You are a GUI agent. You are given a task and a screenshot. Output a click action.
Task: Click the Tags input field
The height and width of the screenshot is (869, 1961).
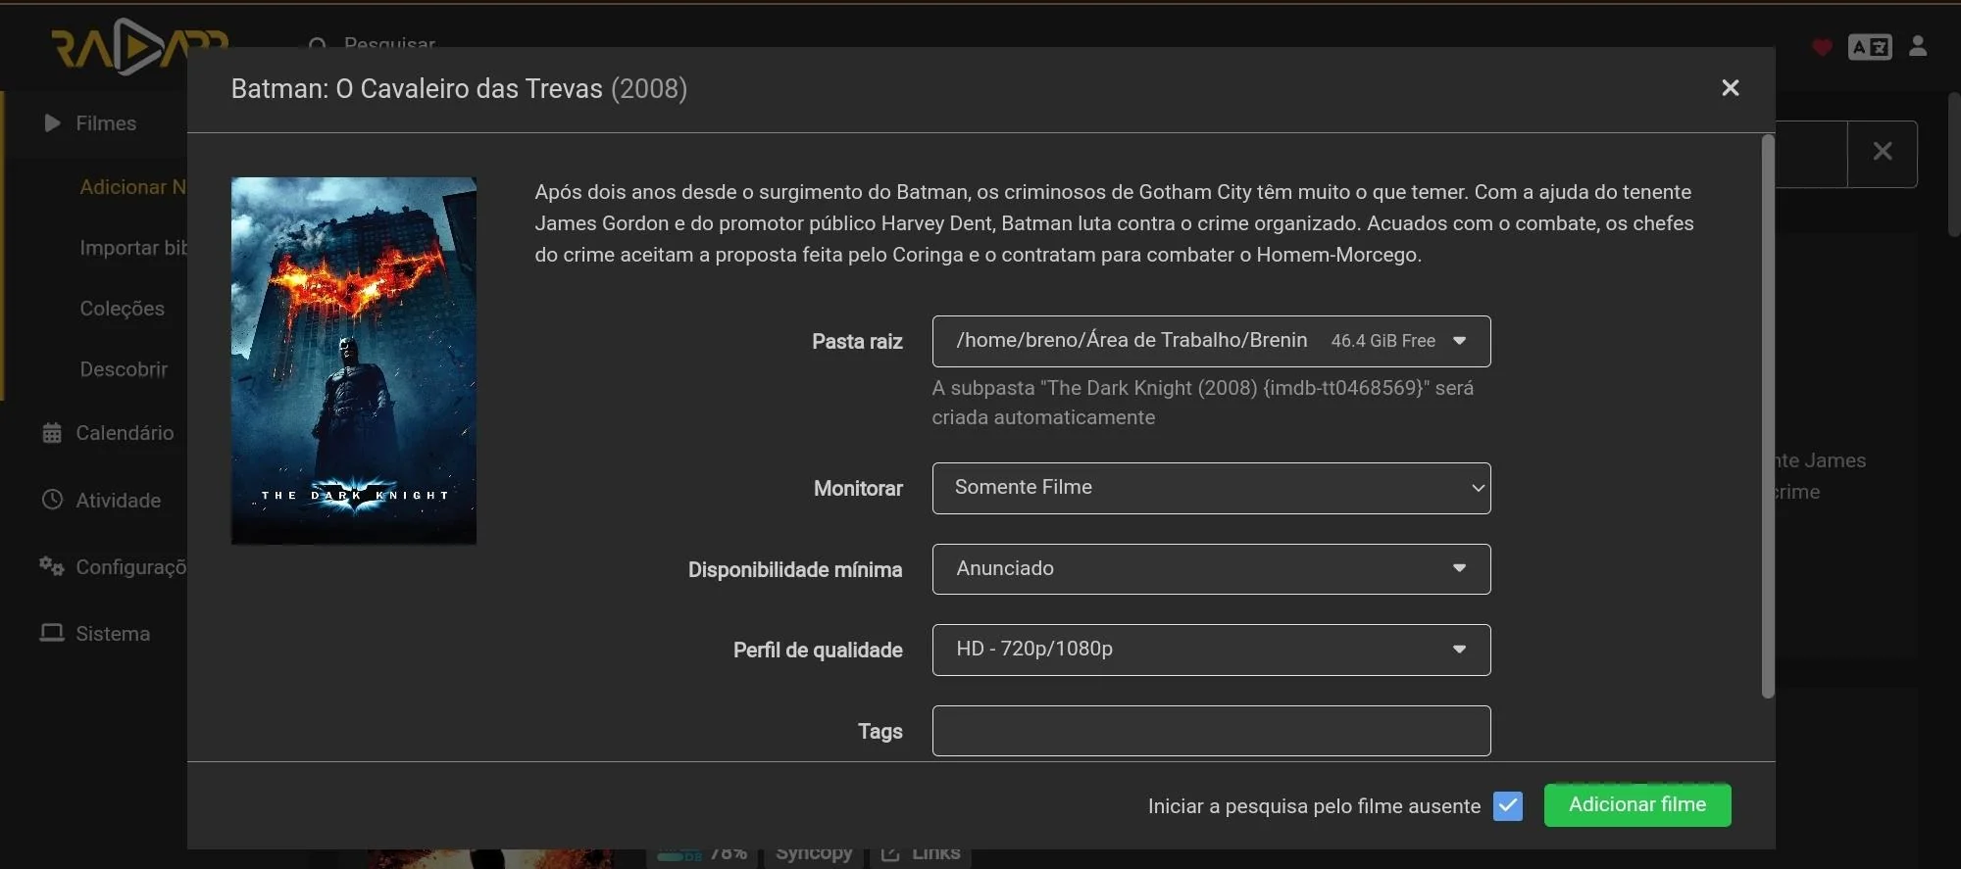tap(1210, 731)
